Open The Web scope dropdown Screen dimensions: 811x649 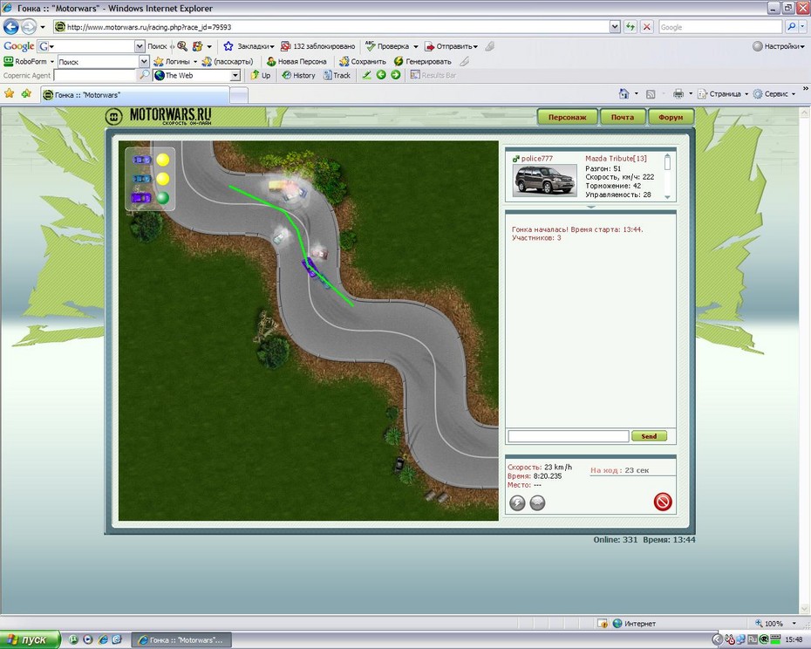235,76
